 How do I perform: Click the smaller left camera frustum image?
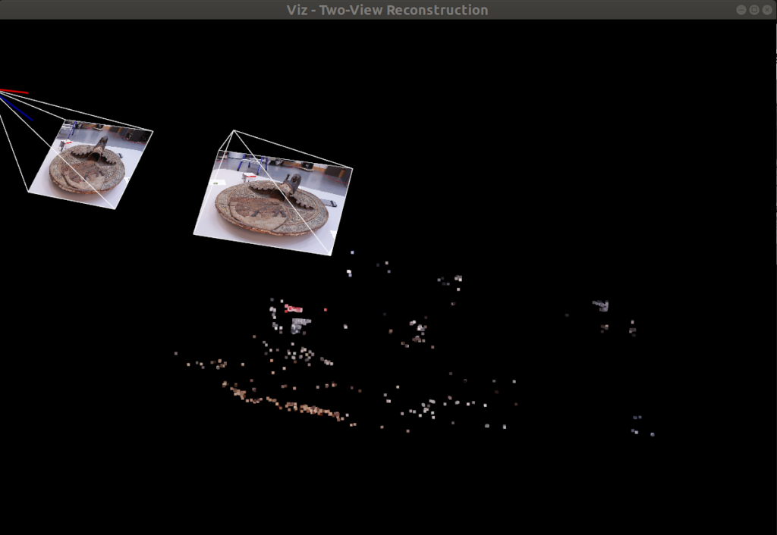91,164
